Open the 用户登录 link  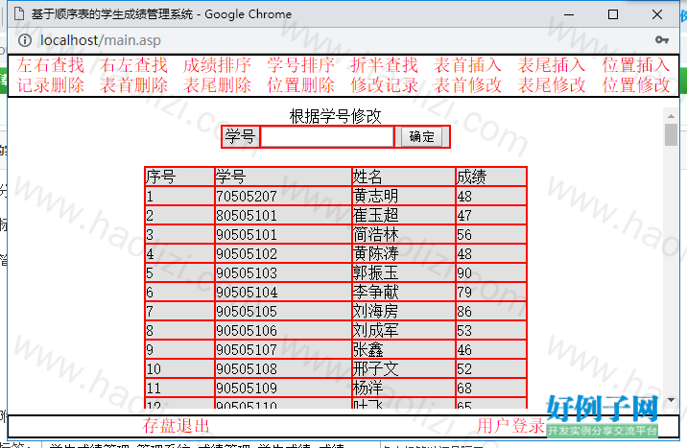pyautogui.click(x=510, y=426)
